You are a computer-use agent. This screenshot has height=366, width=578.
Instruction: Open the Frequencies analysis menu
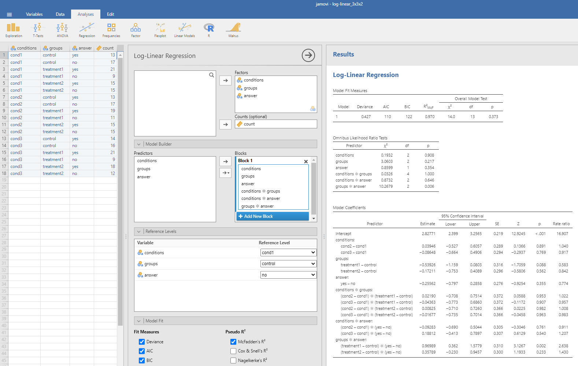[111, 30]
